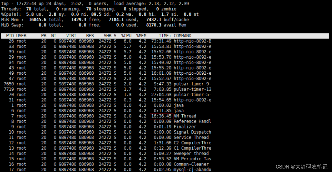Click the 7184.1 used memory value

(x=116, y=20)
